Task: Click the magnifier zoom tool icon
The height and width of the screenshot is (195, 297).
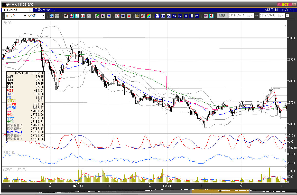Action: point(52,16)
